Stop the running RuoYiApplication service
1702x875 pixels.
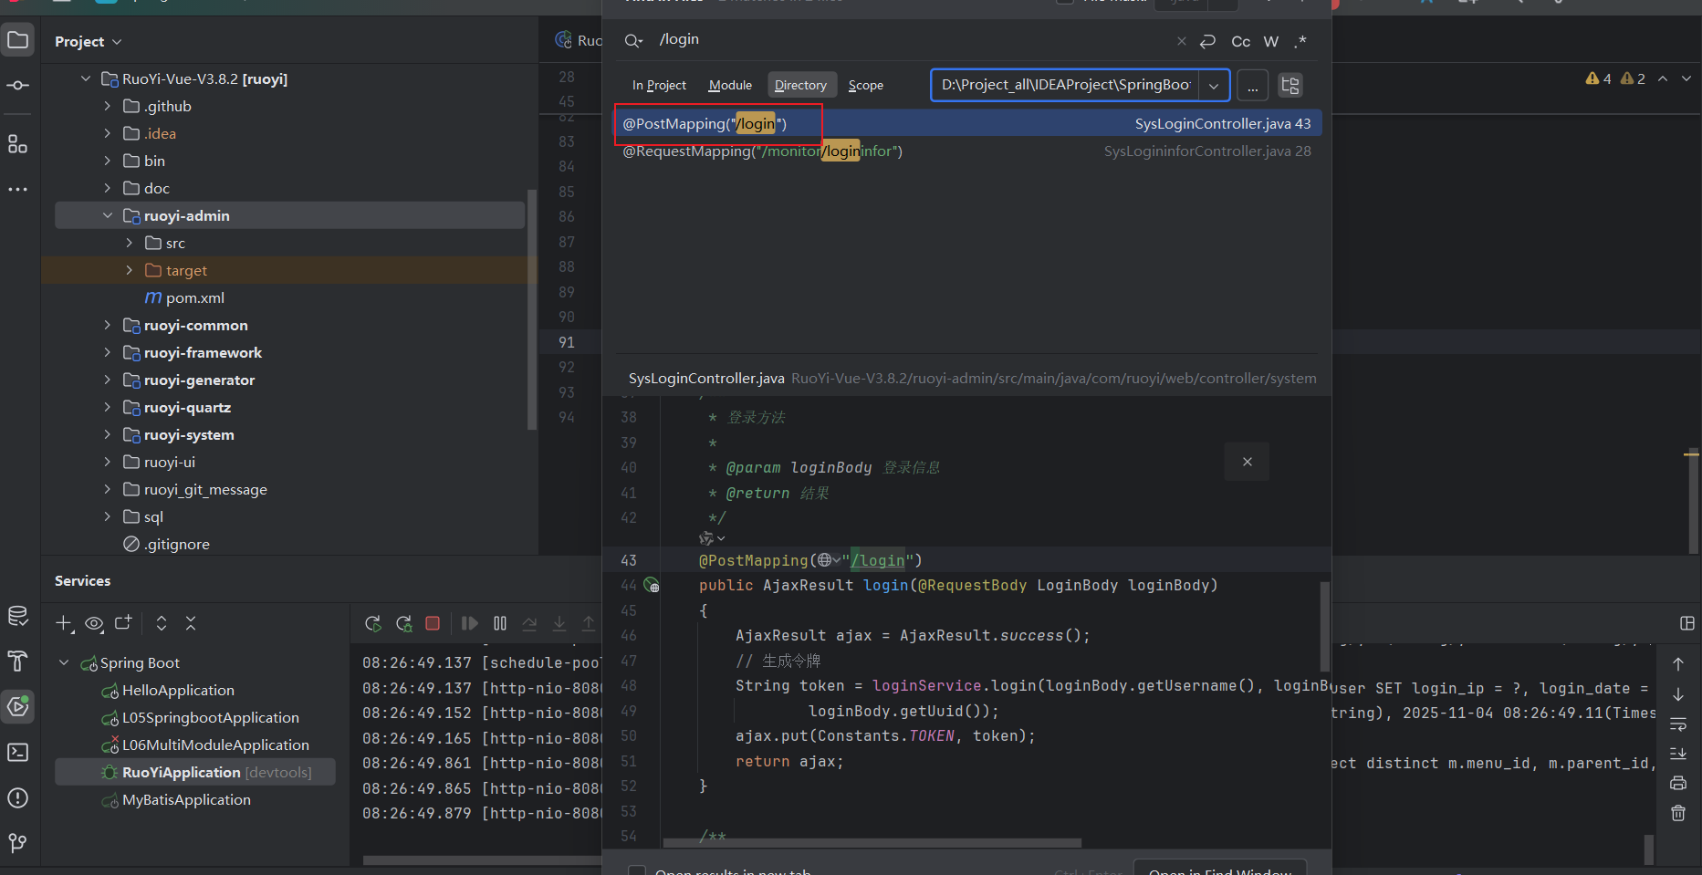click(x=433, y=623)
